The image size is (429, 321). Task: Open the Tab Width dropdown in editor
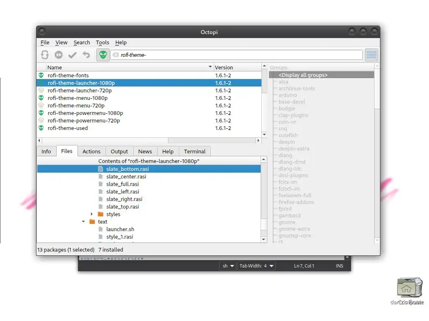(256, 266)
